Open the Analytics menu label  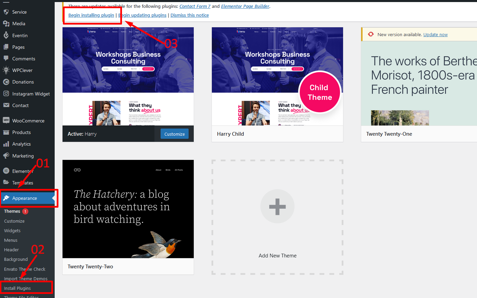coord(22,144)
